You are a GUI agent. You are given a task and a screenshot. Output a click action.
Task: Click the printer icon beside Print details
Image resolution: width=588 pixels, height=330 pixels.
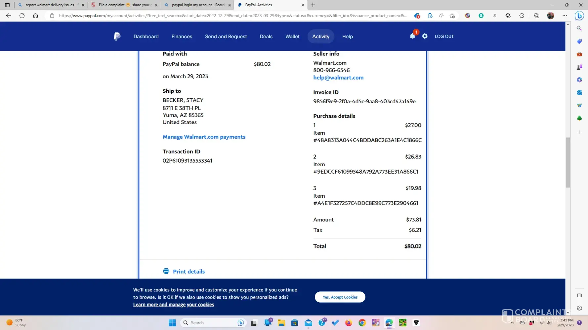[166, 271]
